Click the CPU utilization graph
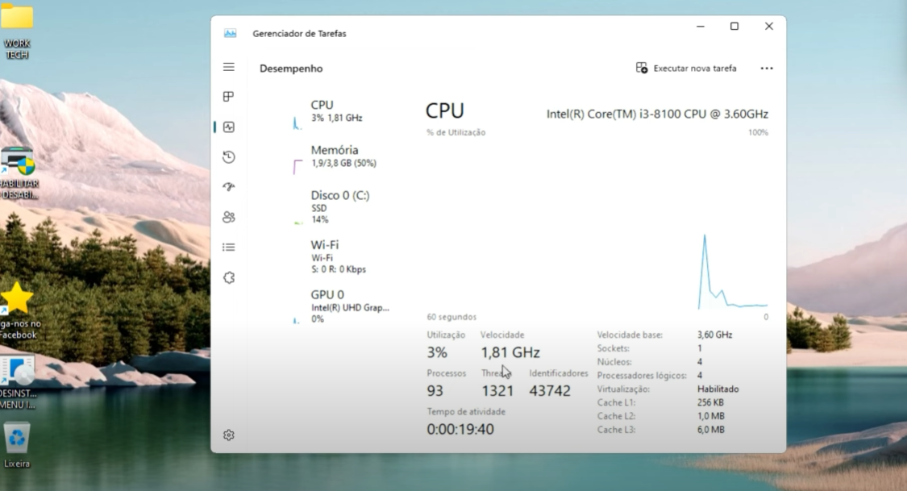This screenshot has width=907, height=491. point(597,226)
